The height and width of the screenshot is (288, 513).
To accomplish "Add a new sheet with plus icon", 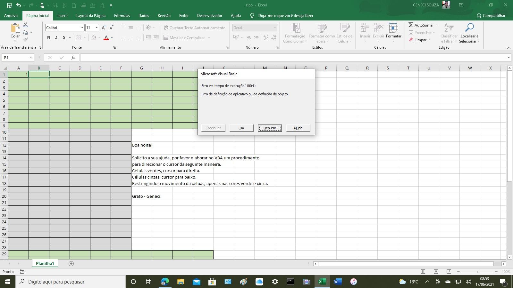I will pos(71,263).
